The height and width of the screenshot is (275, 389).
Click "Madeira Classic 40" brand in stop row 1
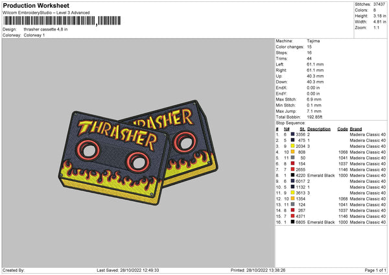pyautogui.click(x=368, y=134)
